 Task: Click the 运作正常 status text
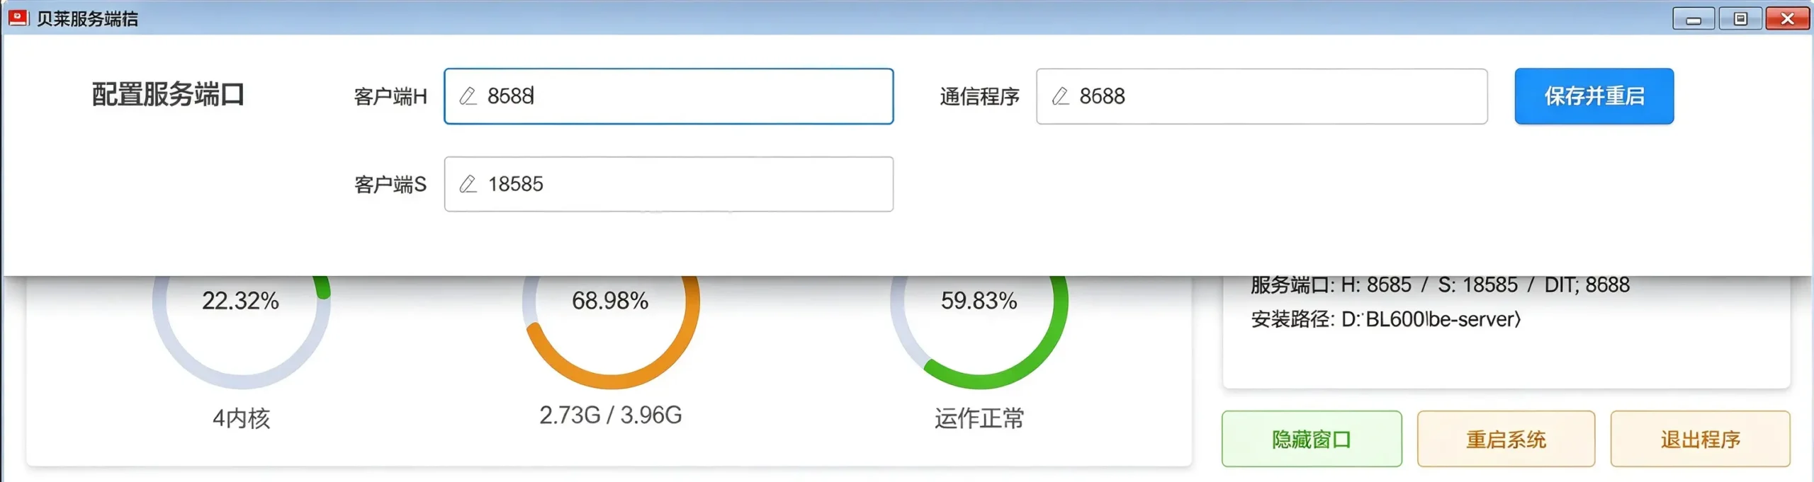[x=979, y=418]
